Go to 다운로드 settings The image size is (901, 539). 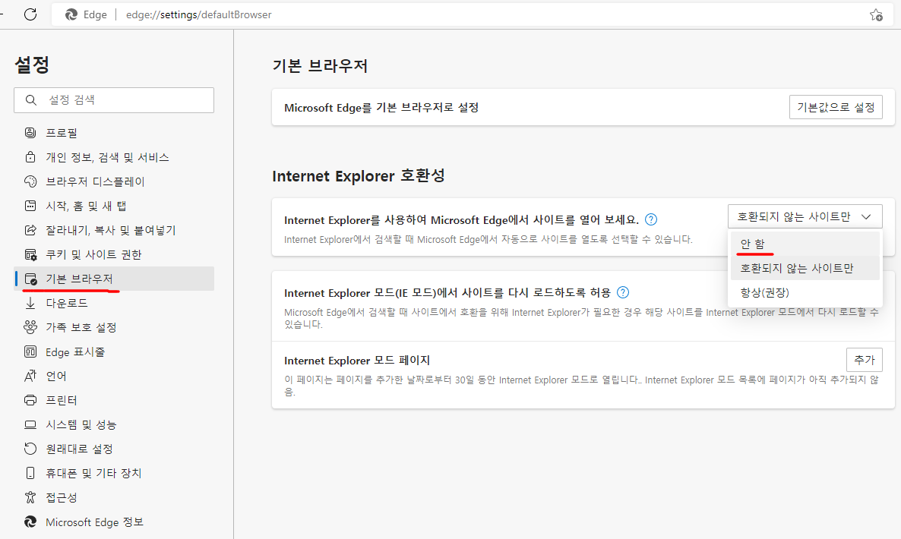[x=114, y=303]
